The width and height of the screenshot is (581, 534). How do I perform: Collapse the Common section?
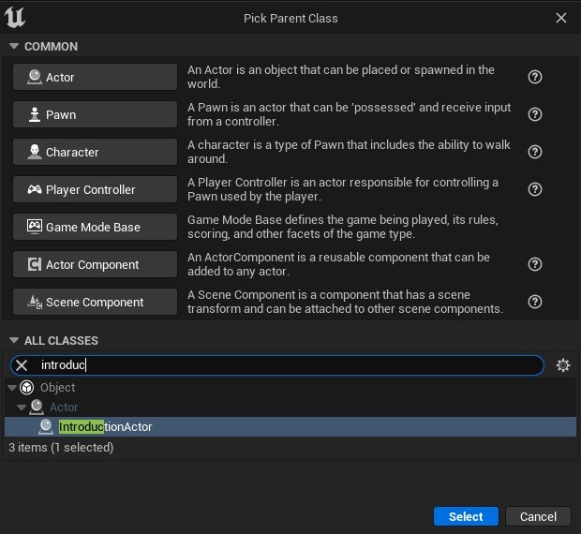point(14,47)
